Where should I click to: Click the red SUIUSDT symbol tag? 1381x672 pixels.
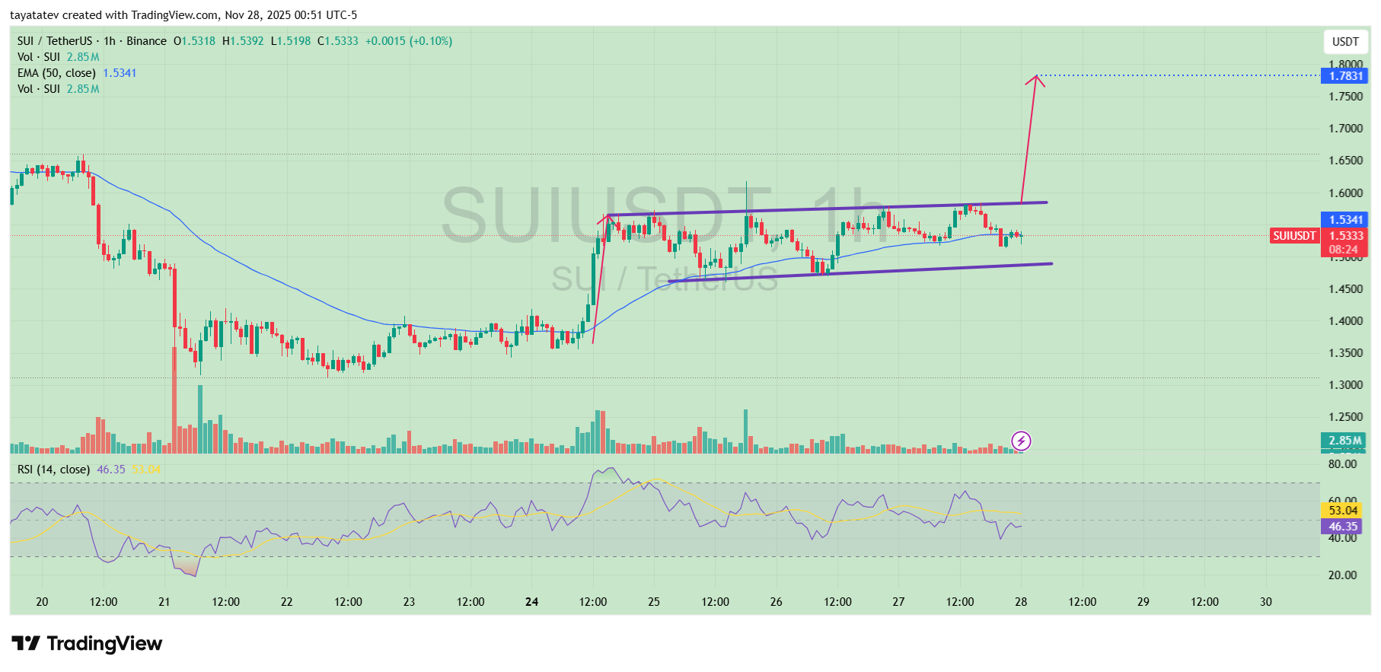pyautogui.click(x=1294, y=236)
